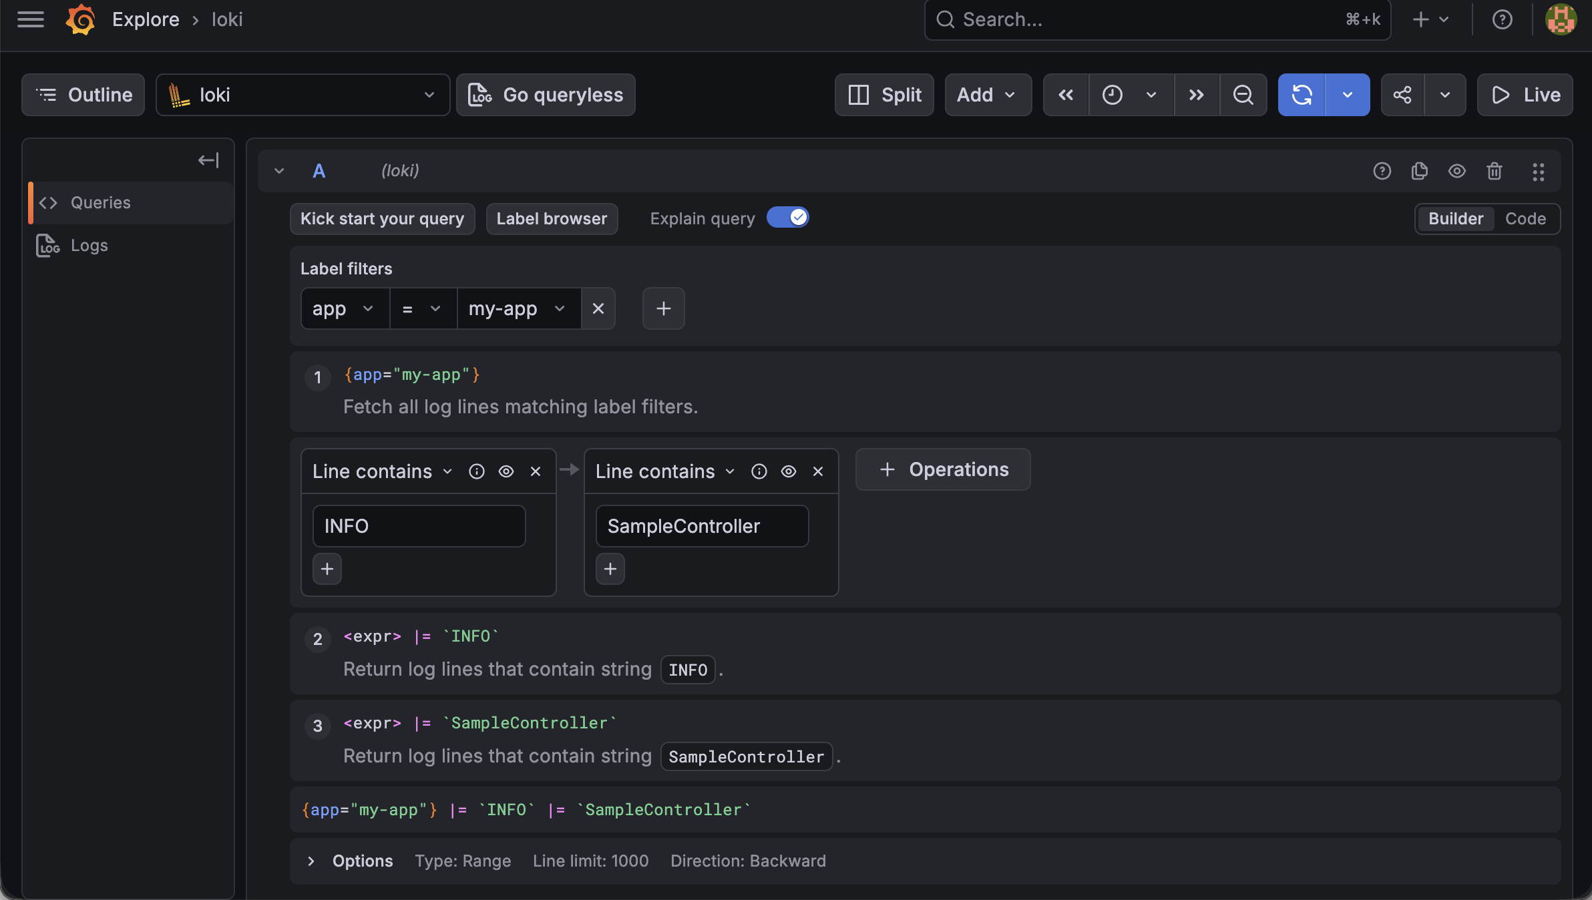This screenshot has height=900, width=1592.
Task: Show info for INFO line filter
Action: 476,471
